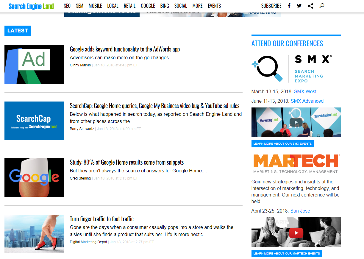Viewport: 364px width, 259px height.
Task: Open the LOCAL menu
Action: tap(113, 6)
